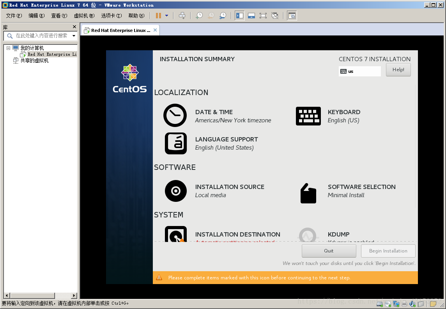Open the power options dropdown arrow
Viewport: 446px width, 309px height.
coord(167,16)
